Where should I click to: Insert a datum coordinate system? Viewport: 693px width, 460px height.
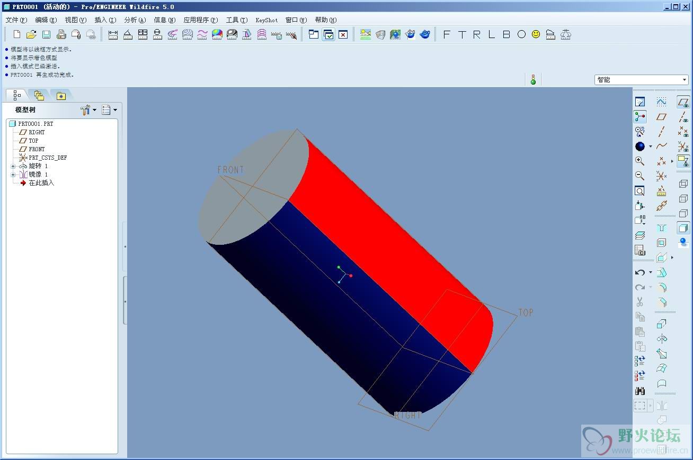click(662, 176)
